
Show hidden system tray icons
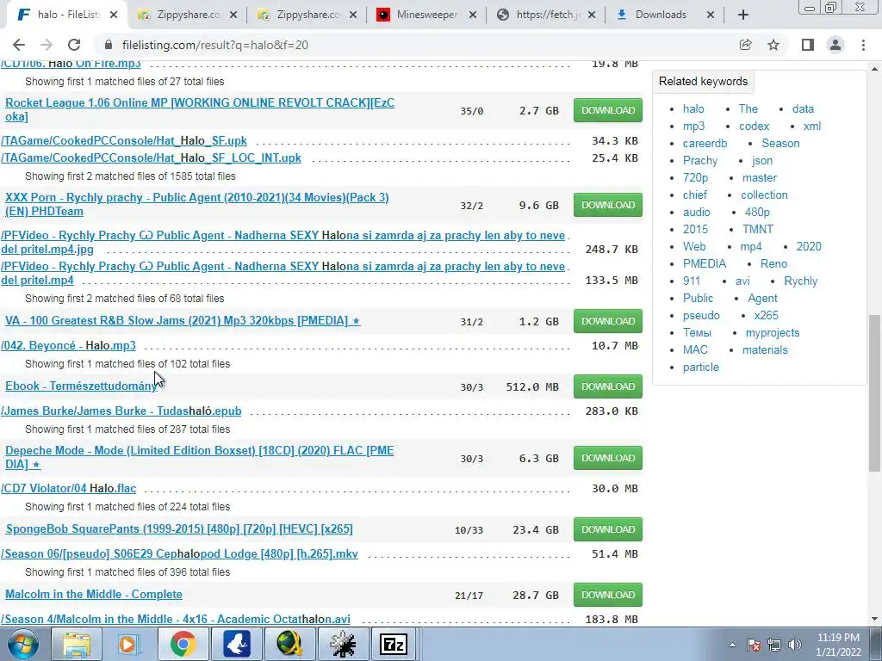[x=732, y=645]
